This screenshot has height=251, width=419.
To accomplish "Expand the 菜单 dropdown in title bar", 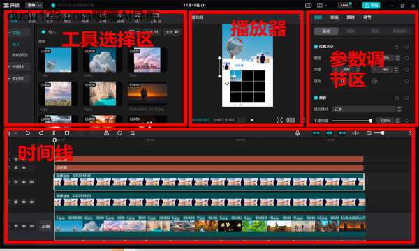I will click(x=34, y=6).
